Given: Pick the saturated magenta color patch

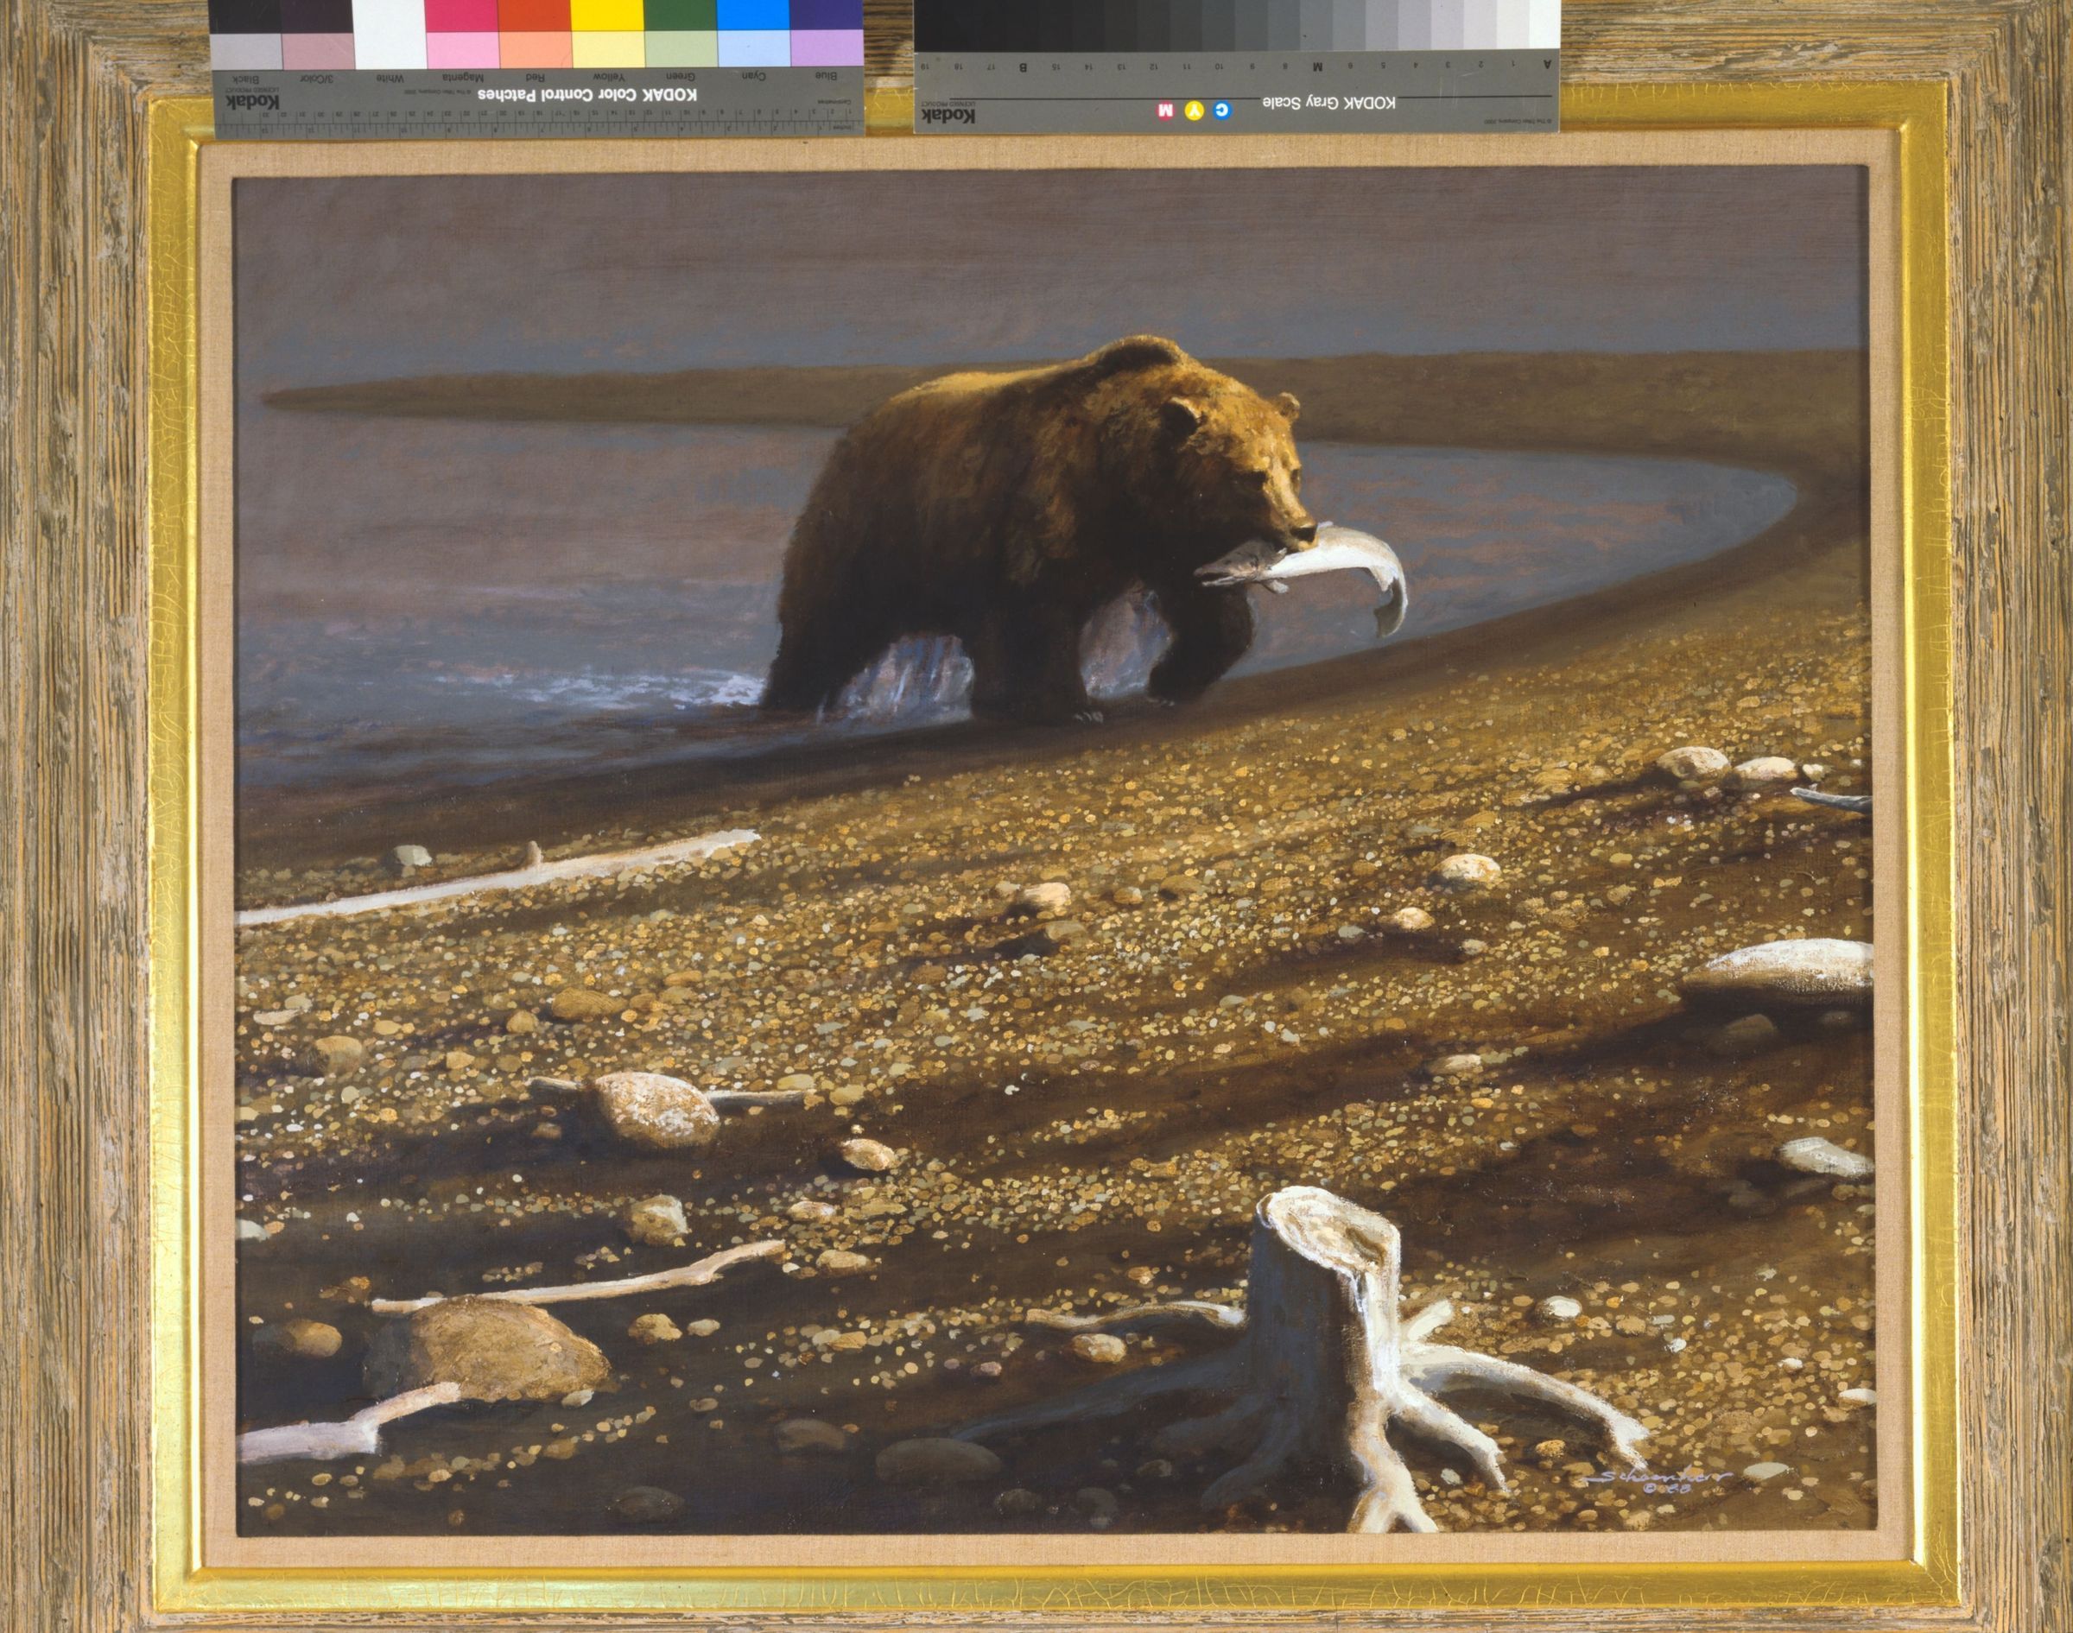Looking at the screenshot, I should click(x=461, y=16).
